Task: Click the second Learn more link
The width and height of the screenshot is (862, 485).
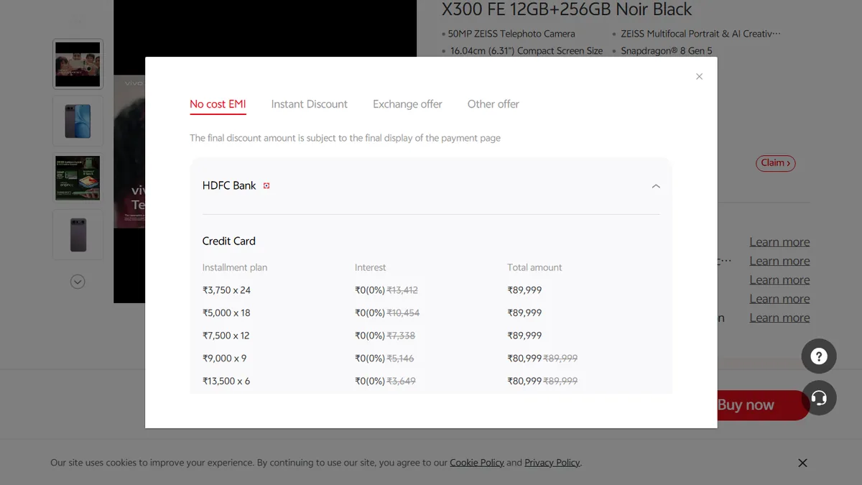Action: click(779, 261)
